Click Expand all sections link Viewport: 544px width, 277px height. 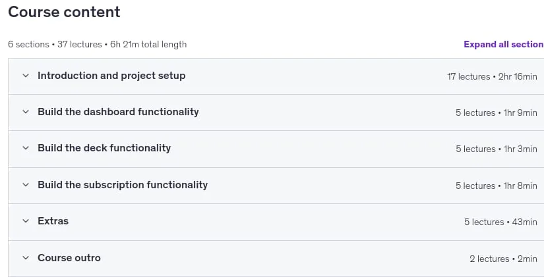tap(504, 44)
